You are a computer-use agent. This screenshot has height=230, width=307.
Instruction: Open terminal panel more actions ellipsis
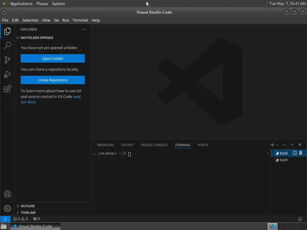coord(284,145)
